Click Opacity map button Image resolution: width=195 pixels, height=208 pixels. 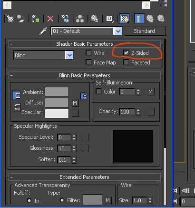151,112
